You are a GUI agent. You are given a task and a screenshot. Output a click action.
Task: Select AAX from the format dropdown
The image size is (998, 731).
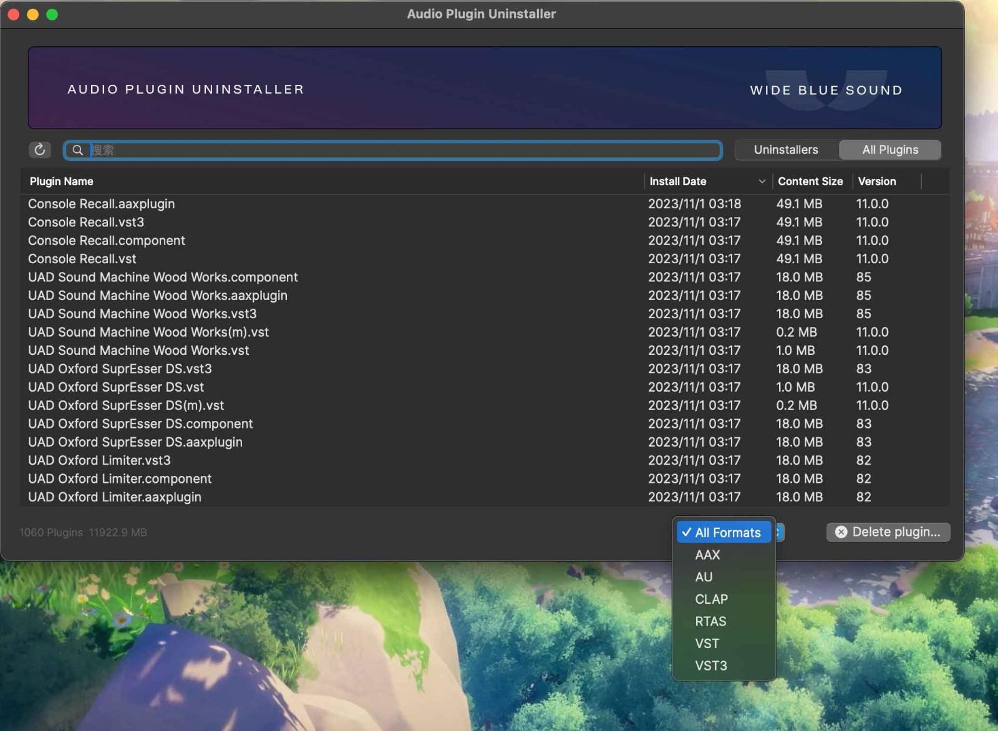[707, 554]
